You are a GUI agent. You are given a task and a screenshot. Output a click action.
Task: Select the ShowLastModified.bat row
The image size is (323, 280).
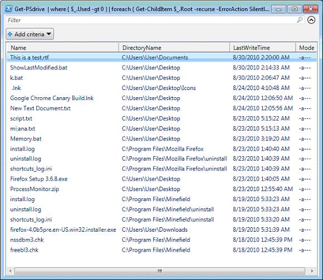pos(161,68)
